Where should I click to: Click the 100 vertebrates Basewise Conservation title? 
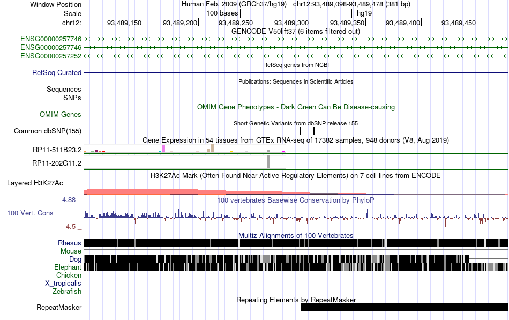point(296,200)
